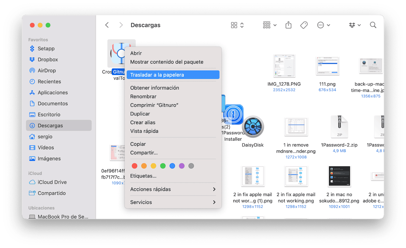This screenshot has width=406, height=248.
Task: Toggle the icon view switcher
Action: tap(237, 25)
